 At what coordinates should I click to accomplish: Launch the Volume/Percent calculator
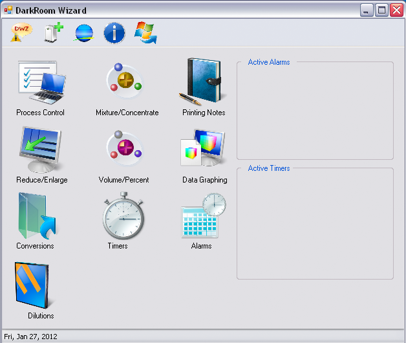pos(125,149)
